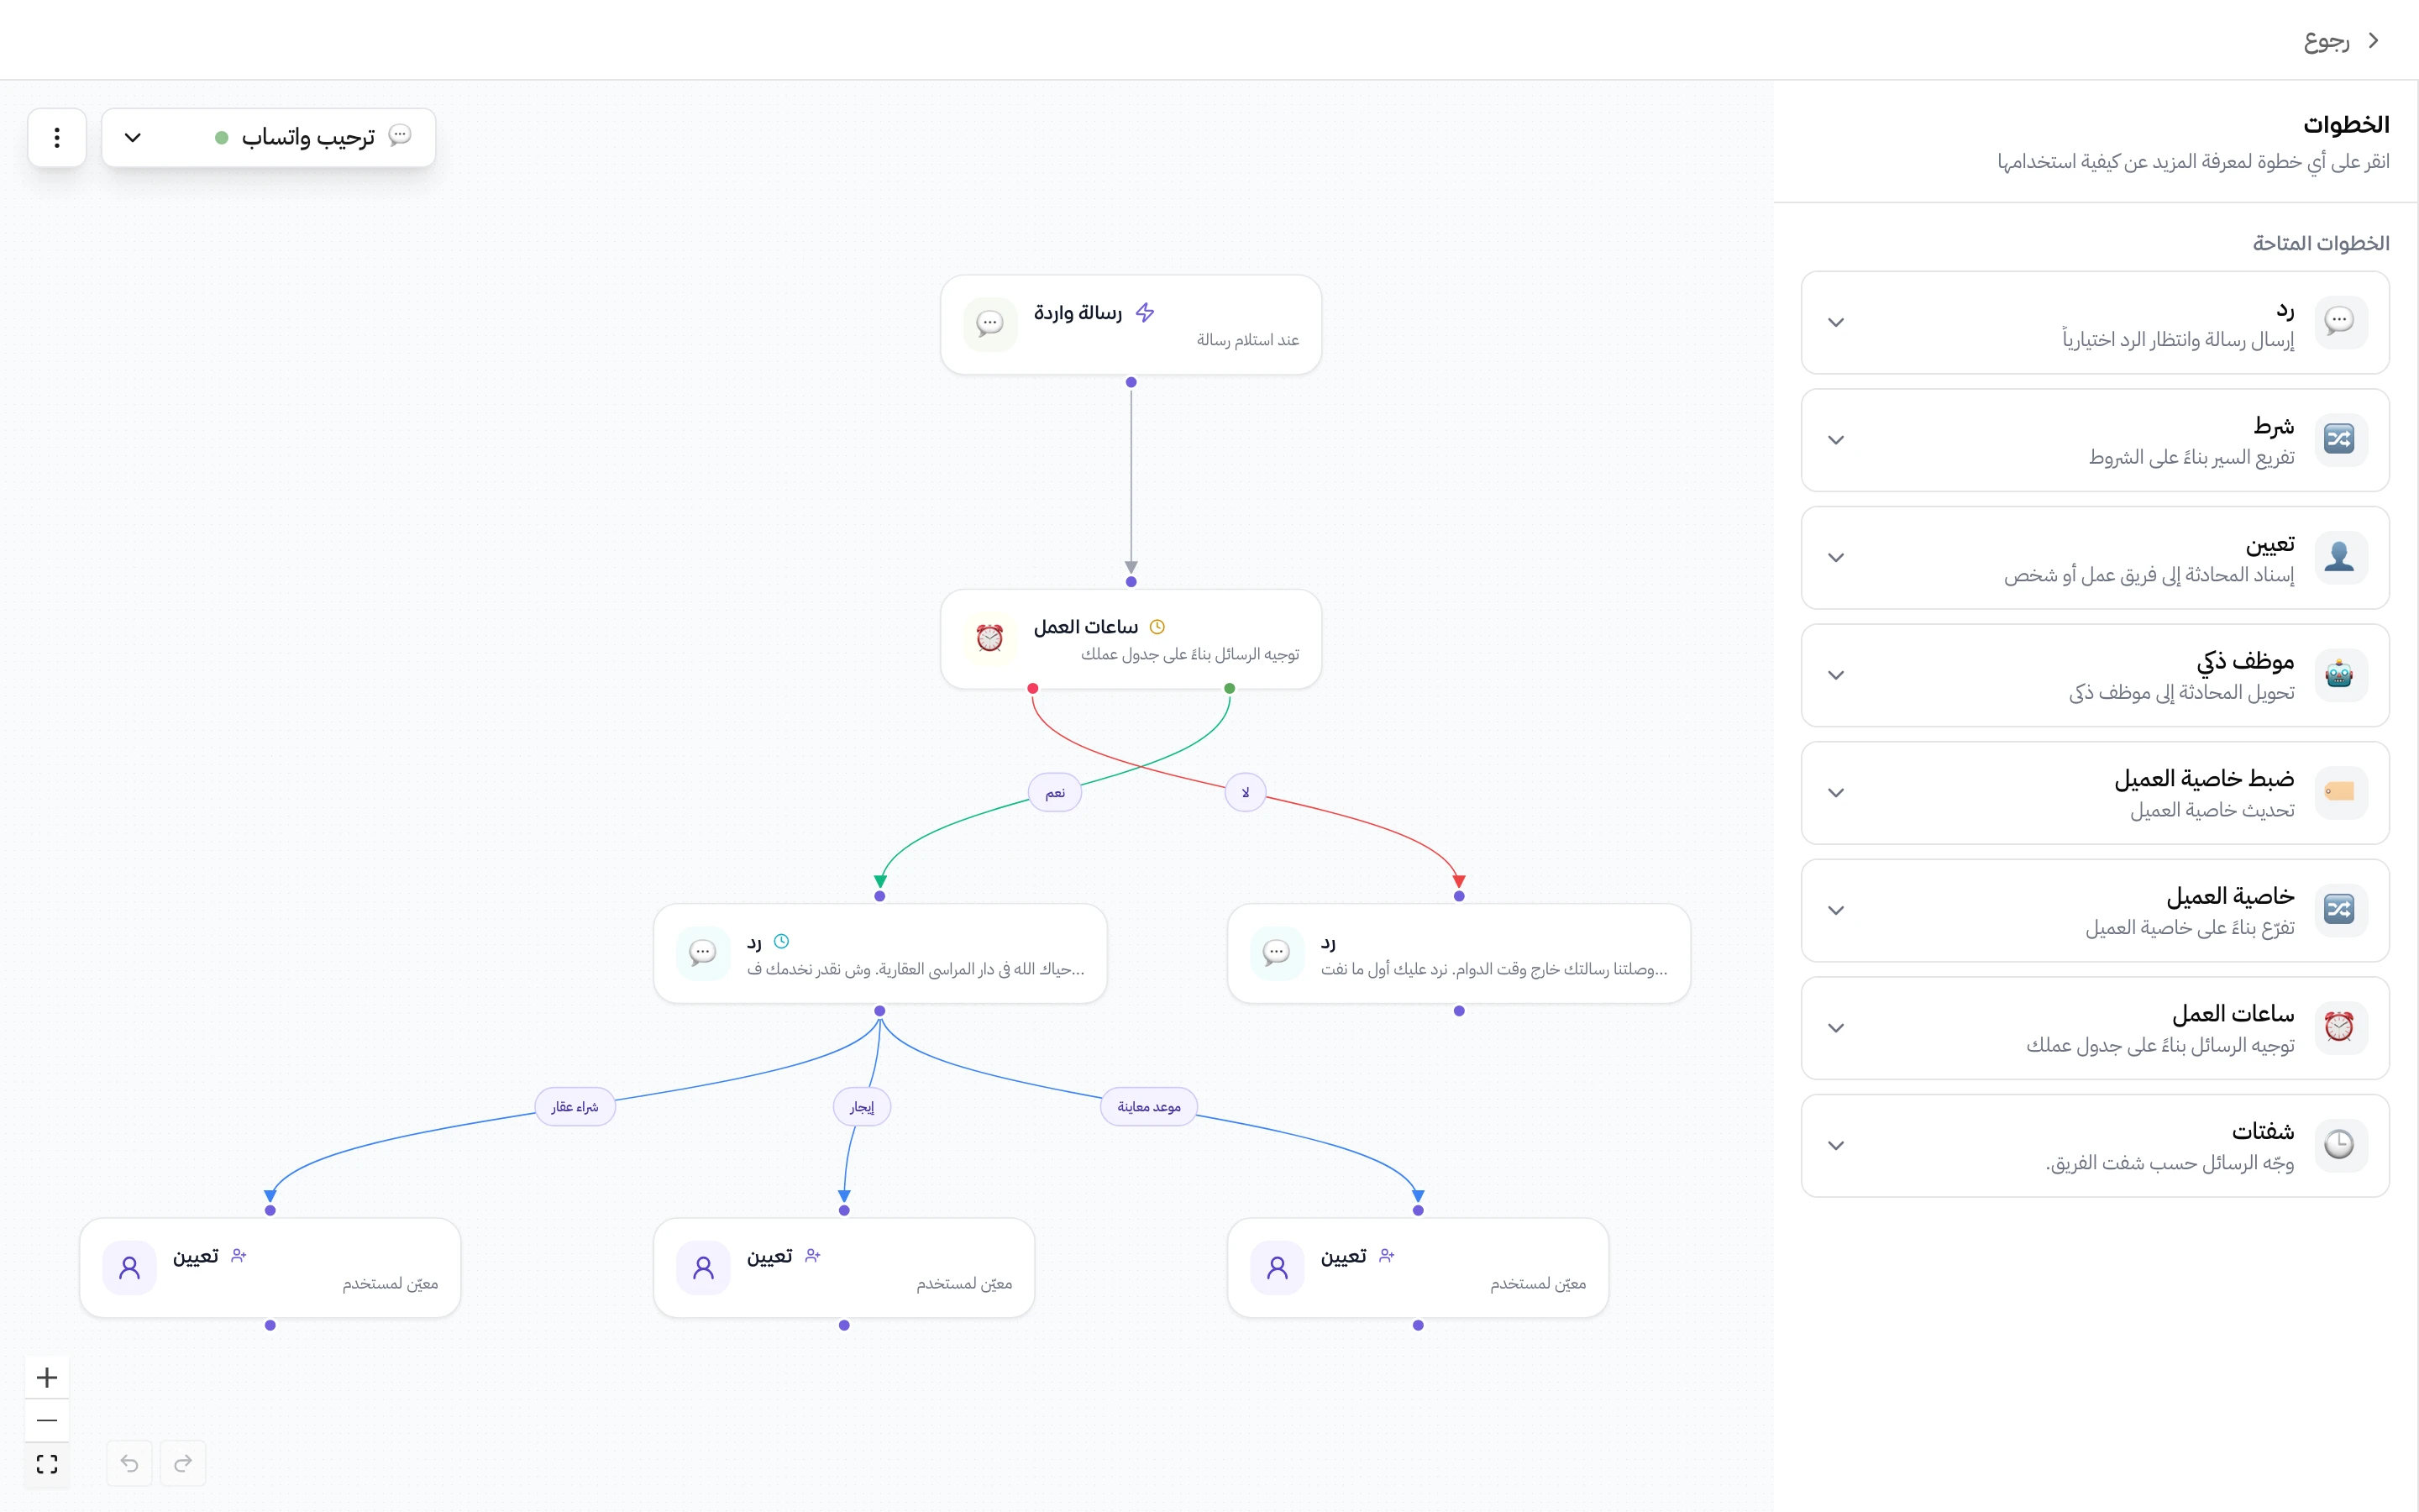Screen dimensions: 2419x1512
Task: Click the undo arrow icon
Action: pos(129,1463)
